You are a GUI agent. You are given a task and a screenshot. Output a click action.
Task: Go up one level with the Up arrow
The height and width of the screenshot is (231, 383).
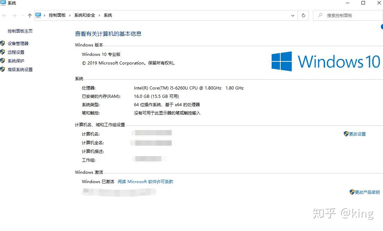tap(30, 16)
